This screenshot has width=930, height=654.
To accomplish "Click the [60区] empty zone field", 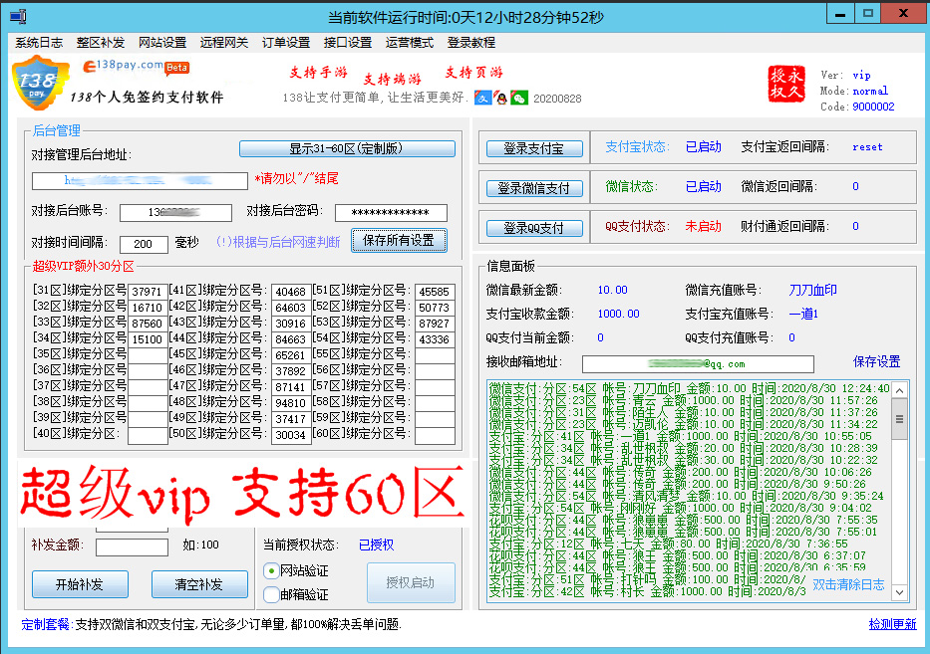I will coord(435,435).
